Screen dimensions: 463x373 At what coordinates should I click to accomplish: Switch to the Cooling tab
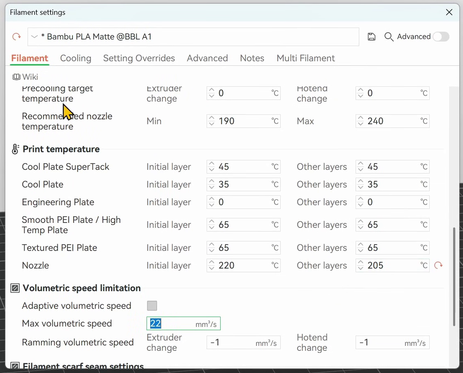tap(76, 58)
